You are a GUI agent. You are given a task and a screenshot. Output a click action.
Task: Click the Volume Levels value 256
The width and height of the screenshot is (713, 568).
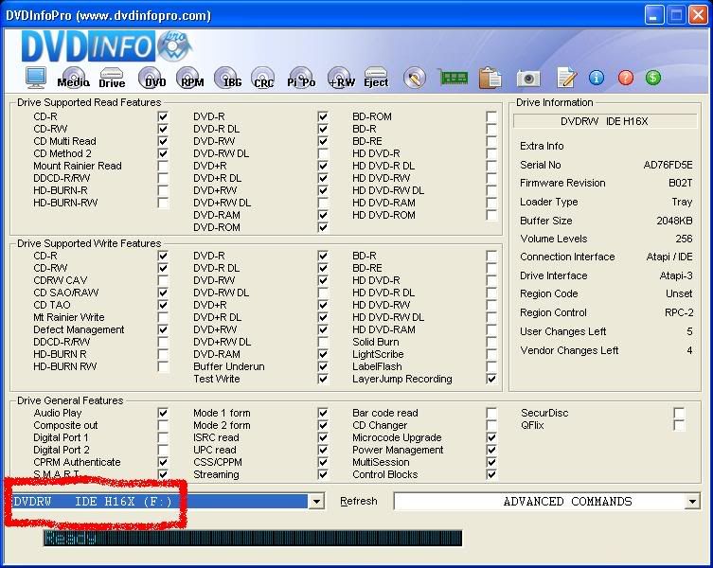684,239
